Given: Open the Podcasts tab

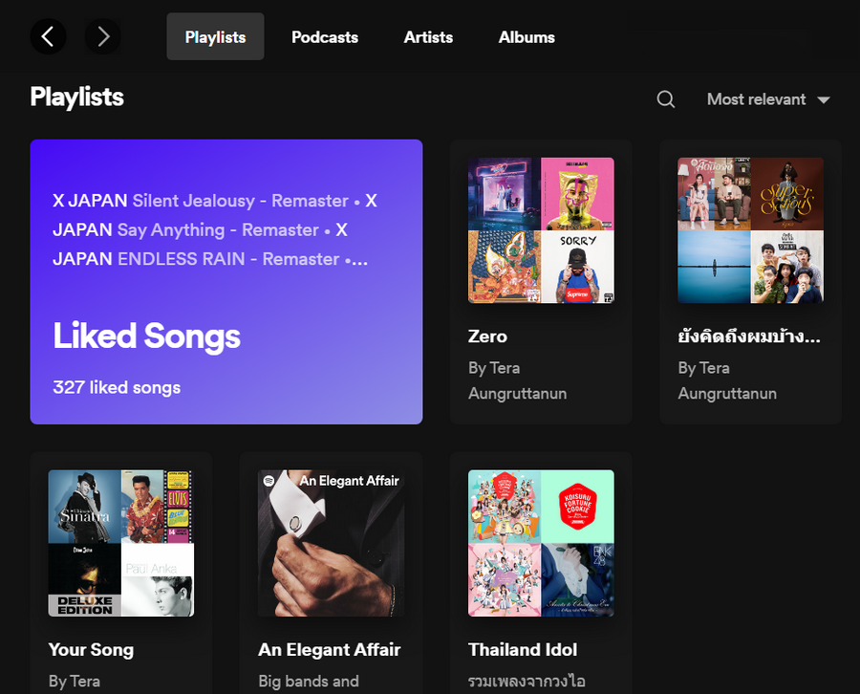Looking at the screenshot, I should (x=325, y=37).
